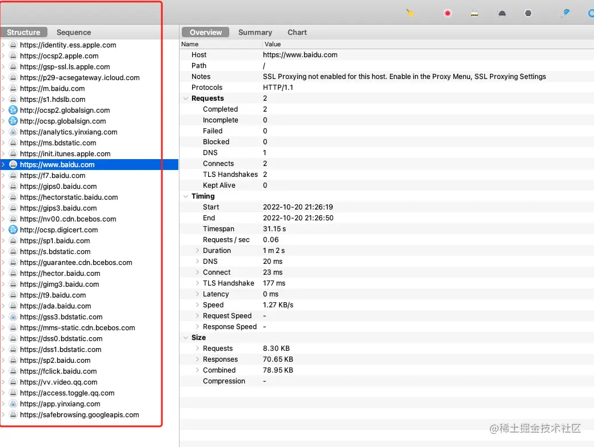
Task: Expand the TLS Handshake timing chevron
Action: [x=197, y=283]
